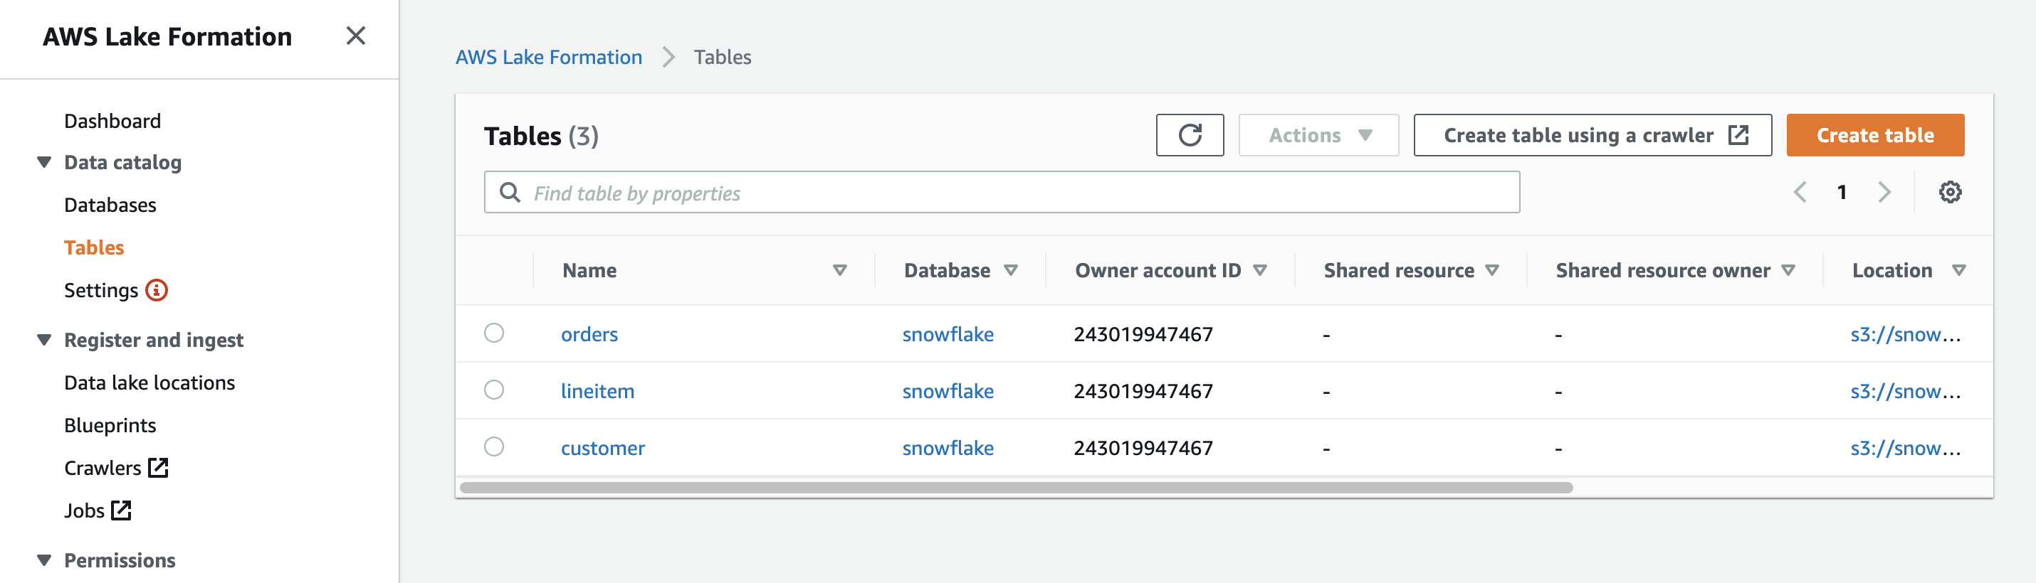Select the customer table radio button

coord(494,446)
